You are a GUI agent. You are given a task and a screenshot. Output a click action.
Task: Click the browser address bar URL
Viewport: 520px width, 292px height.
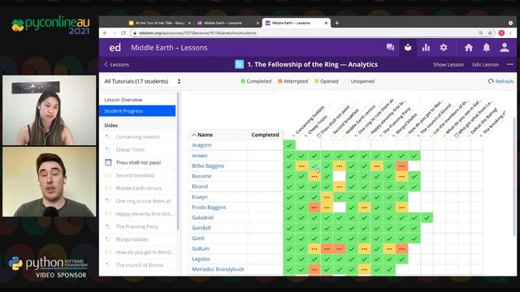coord(197,33)
